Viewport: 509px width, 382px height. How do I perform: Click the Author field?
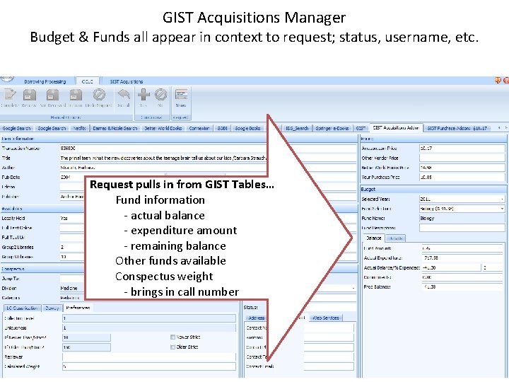coord(208,168)
